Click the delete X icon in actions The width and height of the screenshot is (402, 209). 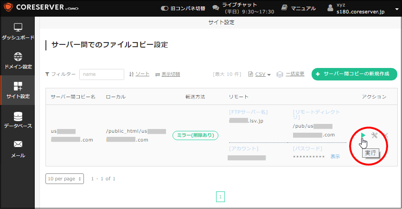[386, 135]
